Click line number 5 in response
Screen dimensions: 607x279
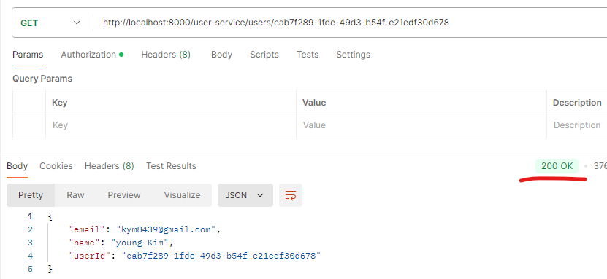point(30,269)
